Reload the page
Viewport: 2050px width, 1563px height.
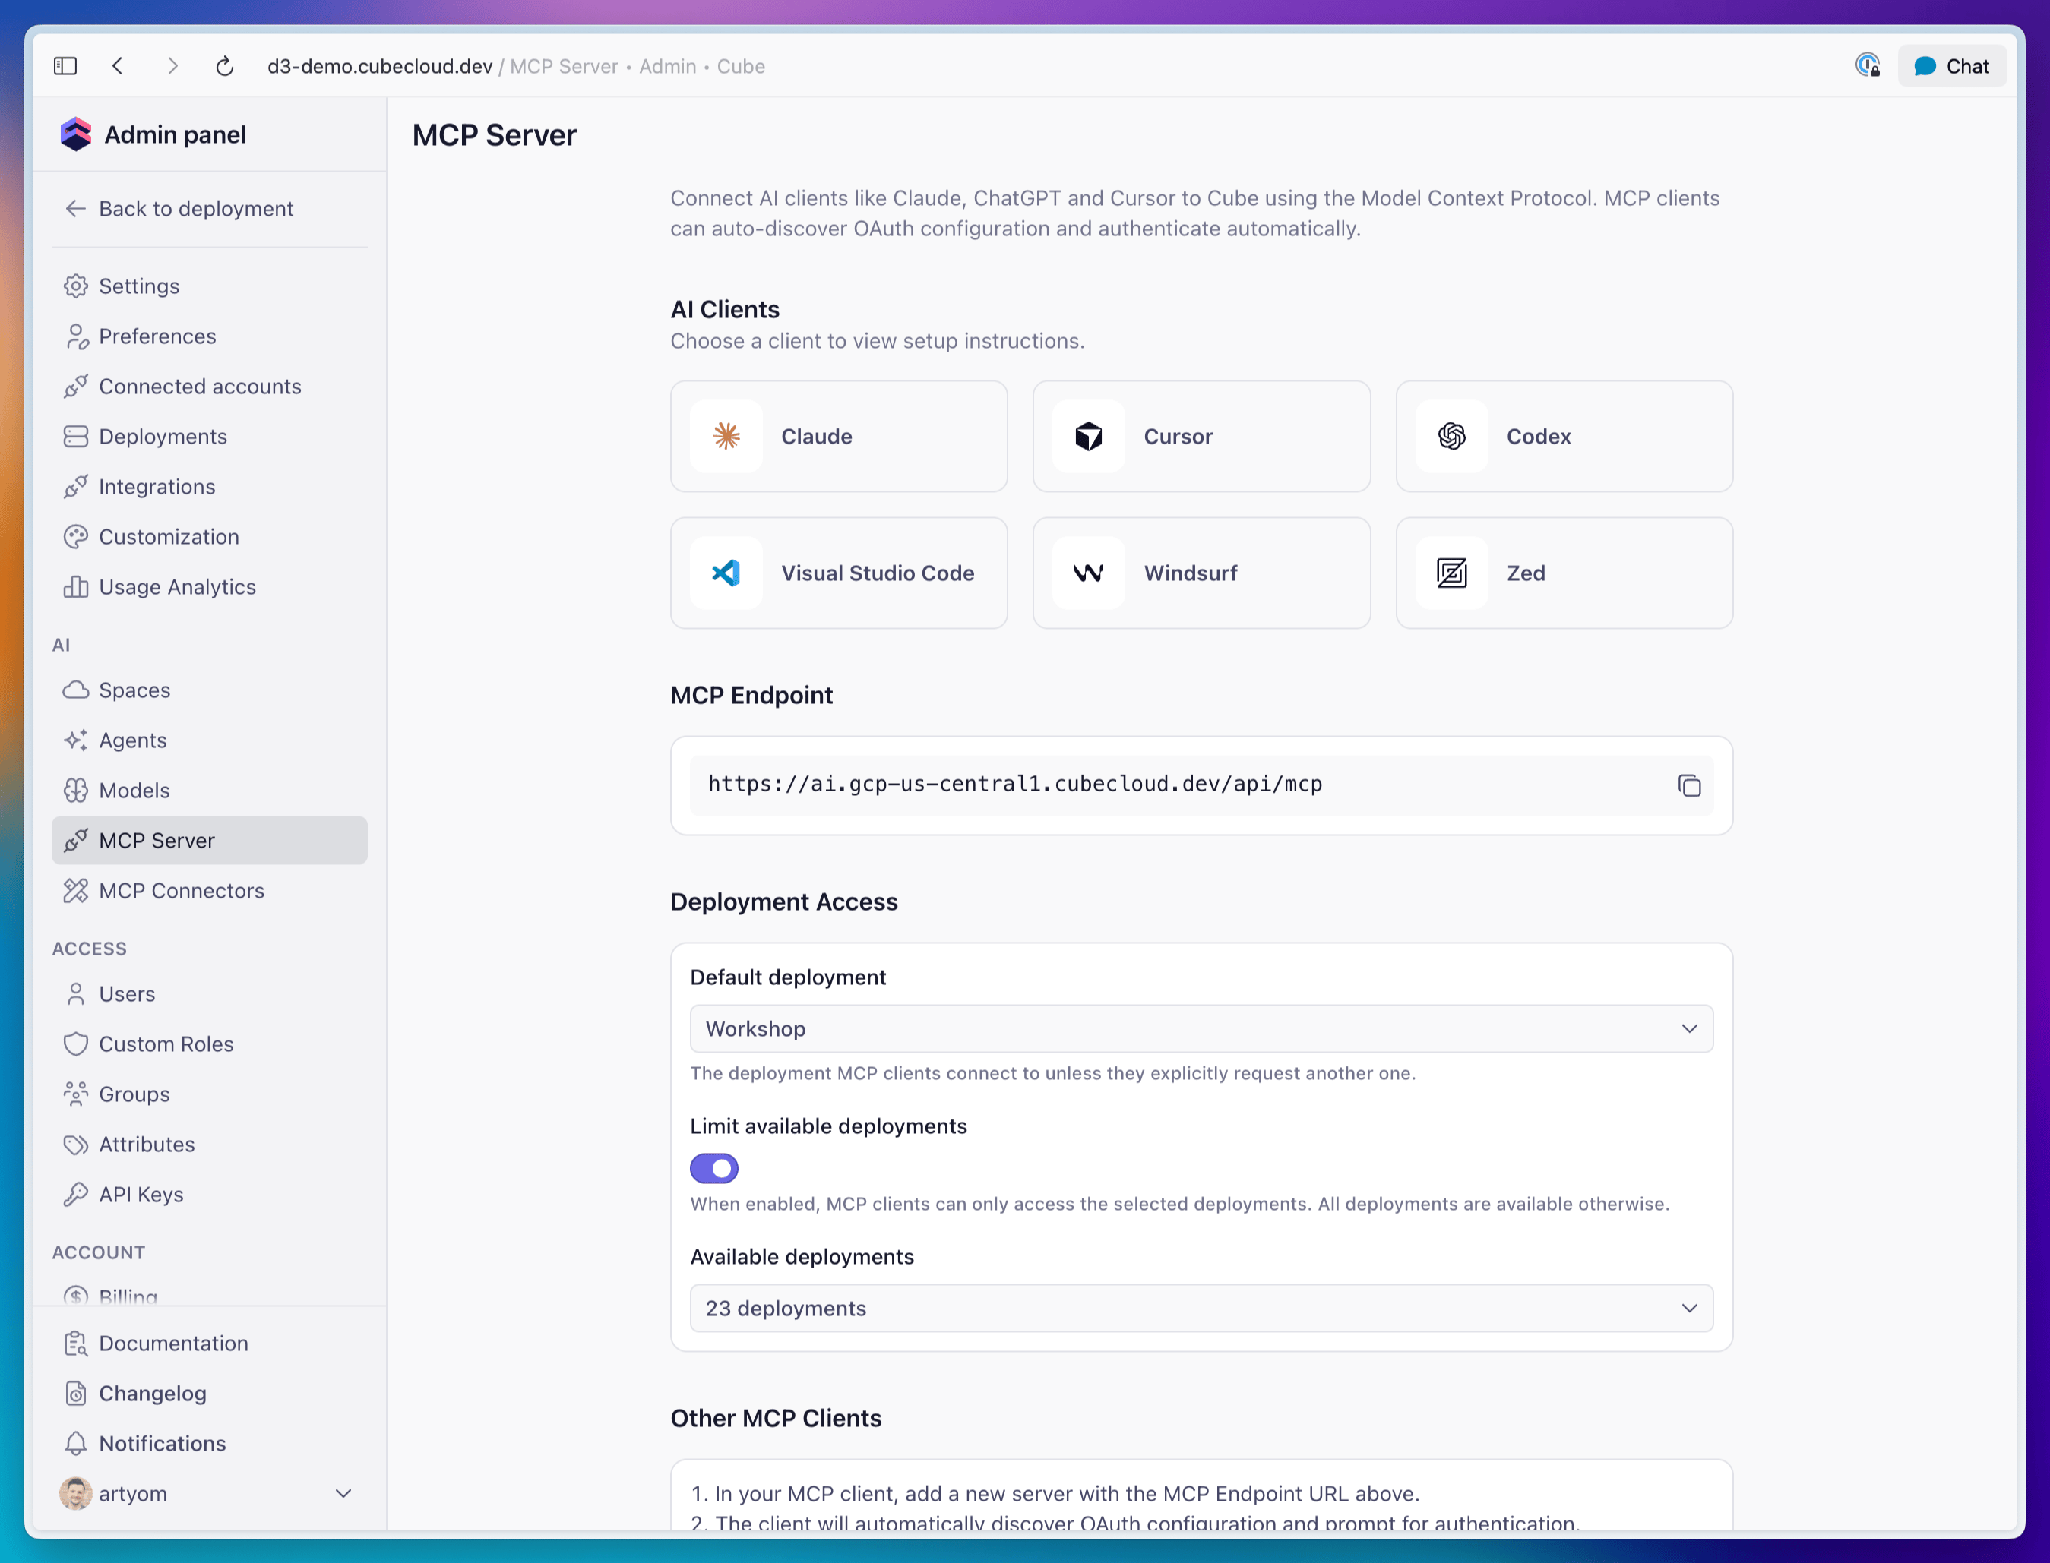(224, 66)
